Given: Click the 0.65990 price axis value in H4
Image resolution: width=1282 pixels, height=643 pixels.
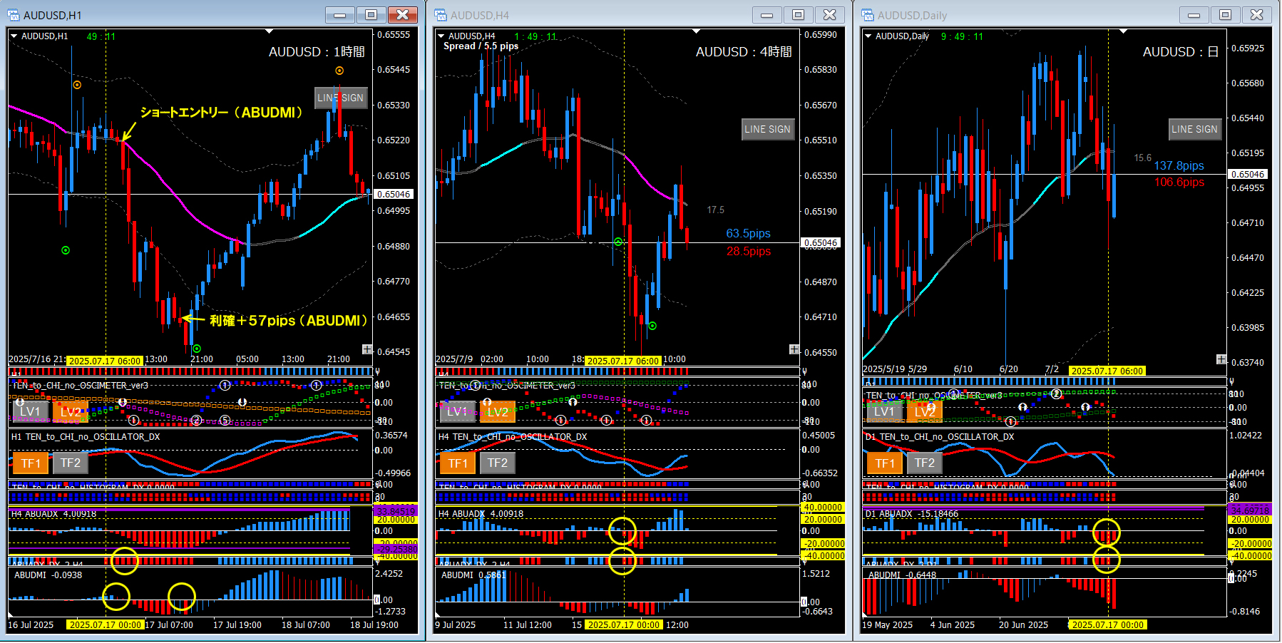Looking at the screenshot, I should coord(821,35).
